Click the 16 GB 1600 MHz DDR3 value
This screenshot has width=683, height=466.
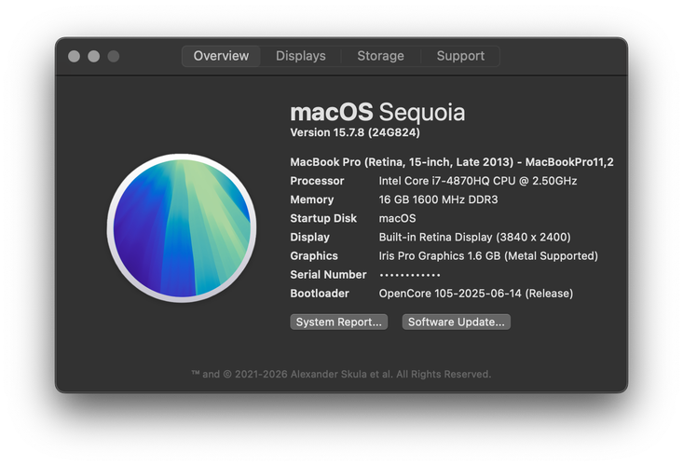[x=438, y=199]
